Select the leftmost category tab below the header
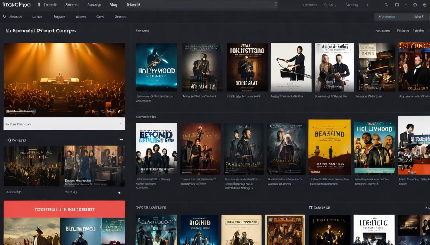 coord(15,17)
